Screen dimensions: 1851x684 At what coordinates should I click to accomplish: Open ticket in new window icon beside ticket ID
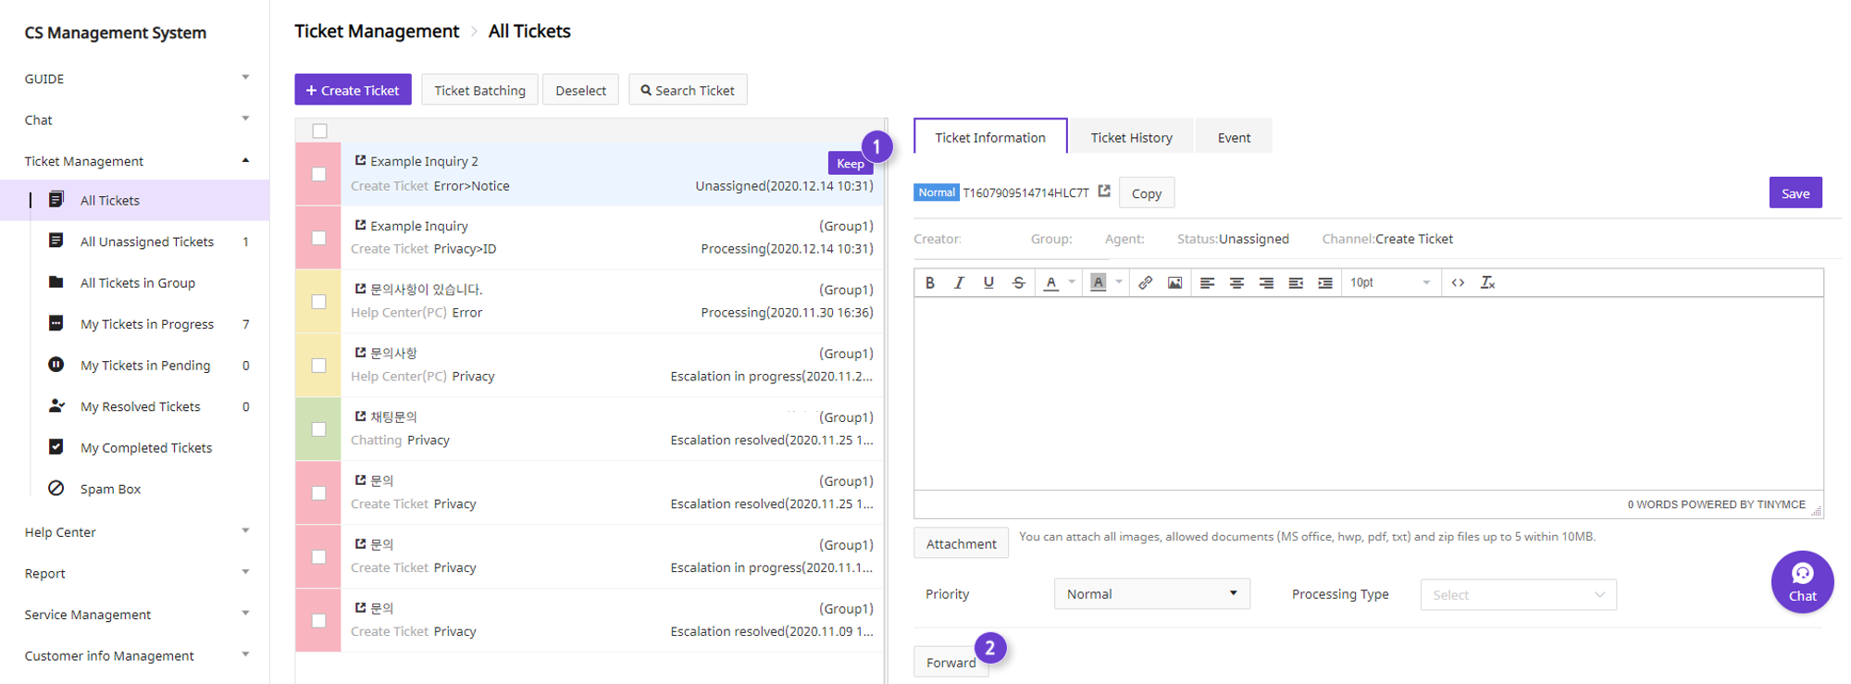click(1104, 191)
